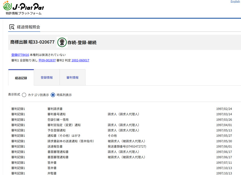
Task: Click 審判官指定（変更）通知 entry
Action: click(64, 125)
